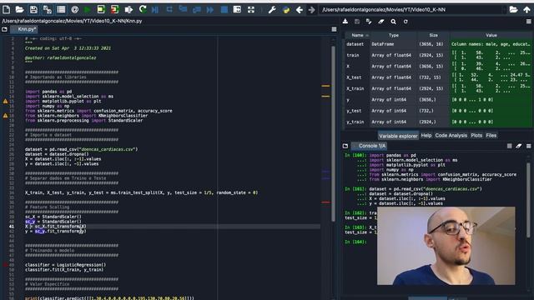
Task: Click the train_test_split code line
Action: pyautogui.click(x=141, y=192)
